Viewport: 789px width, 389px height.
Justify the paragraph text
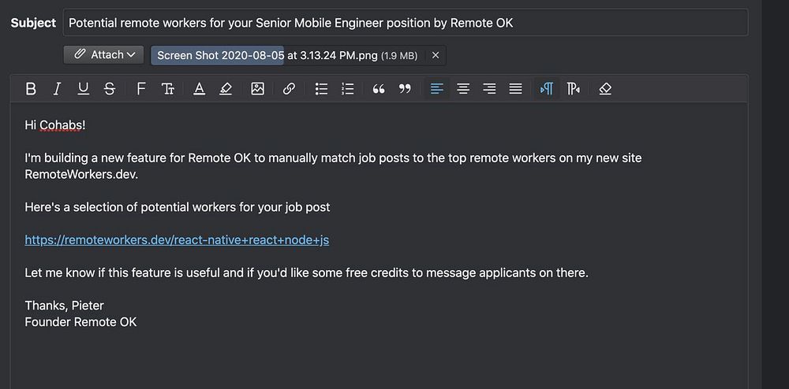[x=515, y=89]
